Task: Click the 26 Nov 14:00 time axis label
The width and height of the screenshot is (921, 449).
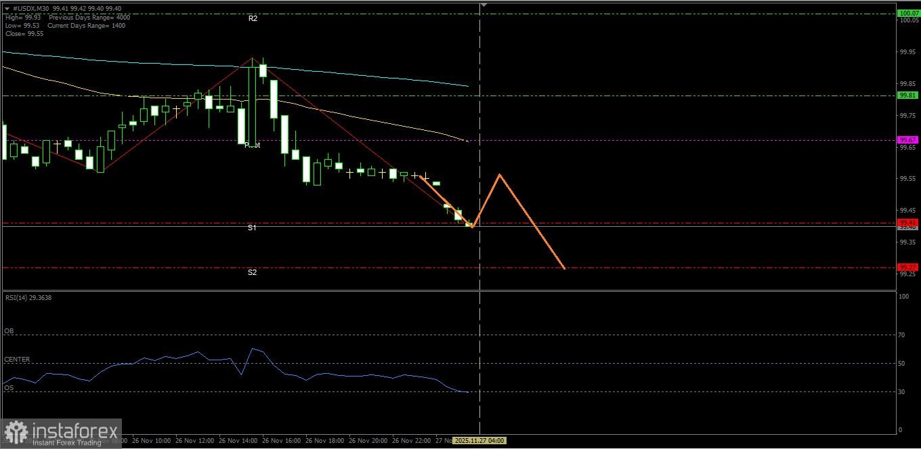Action: (x=240, y=440)
